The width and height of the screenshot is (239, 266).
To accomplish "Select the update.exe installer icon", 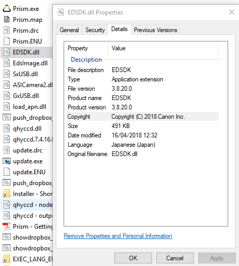I will click(x=7, y=161).
